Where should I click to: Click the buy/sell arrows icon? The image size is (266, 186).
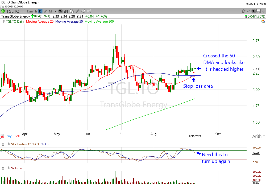(x=2, y=136)
